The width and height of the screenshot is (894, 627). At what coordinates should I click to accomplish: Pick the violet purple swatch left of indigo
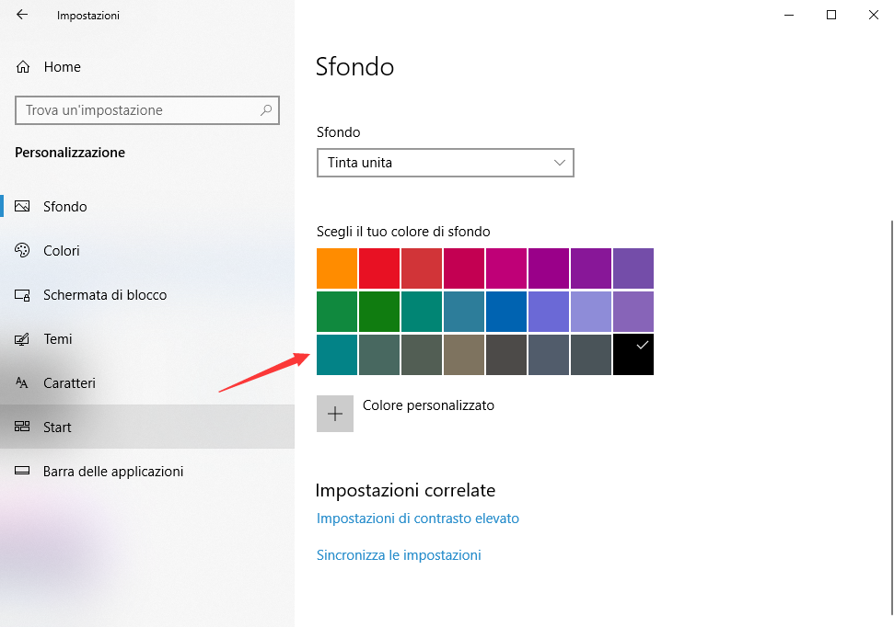pyautogui.click(x=591, y=268)
